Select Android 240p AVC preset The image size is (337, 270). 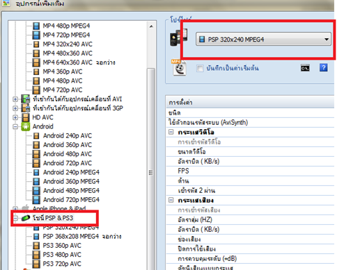(x=68, y=135)
